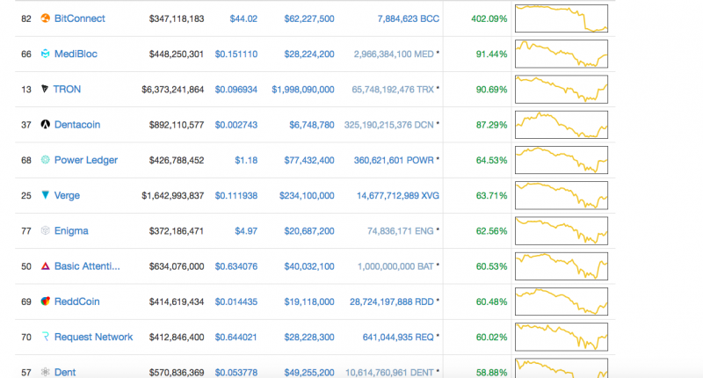
Task: Click the ReddCoin coin logo icon
Action: (46, 302)
